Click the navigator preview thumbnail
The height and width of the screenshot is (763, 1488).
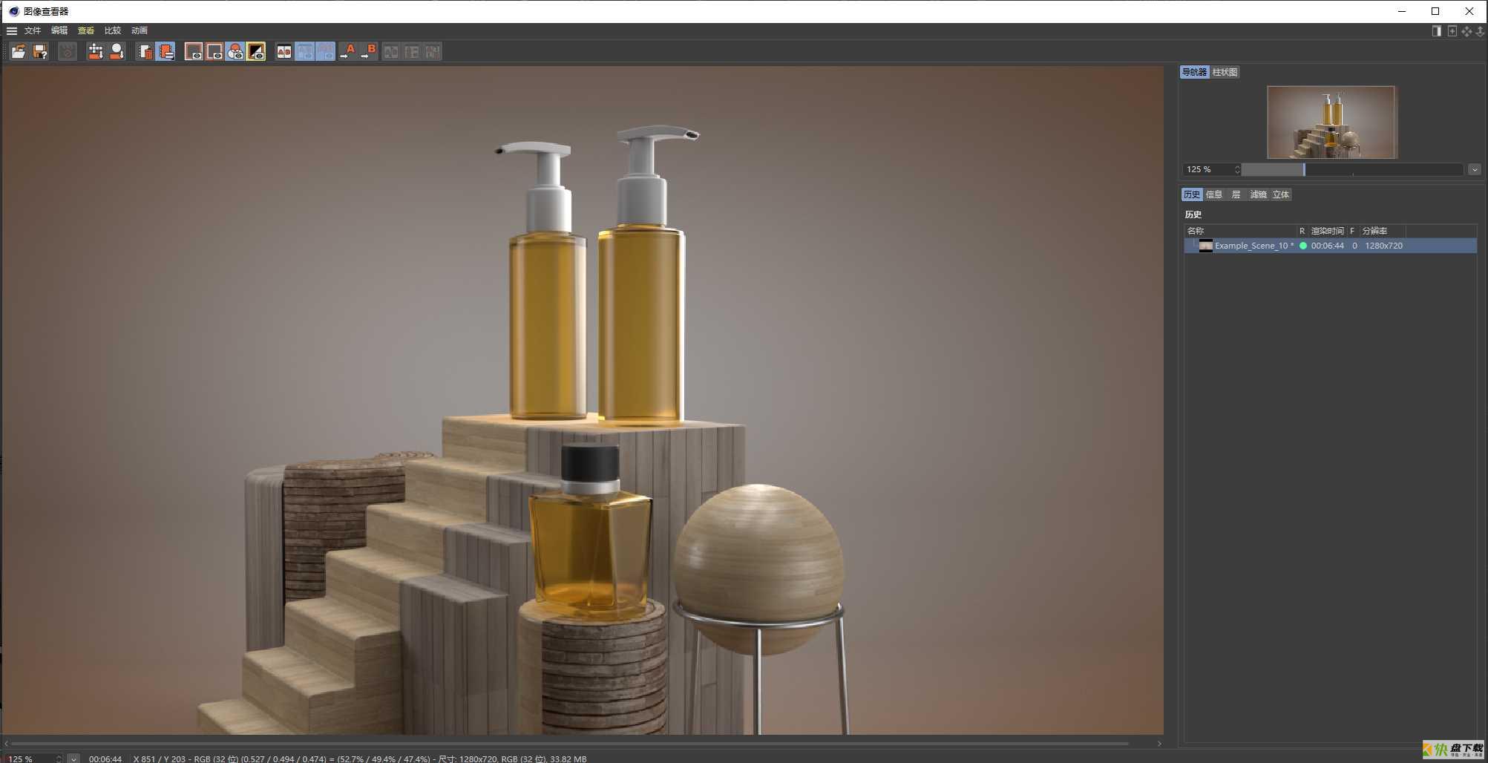[1331, 122]
